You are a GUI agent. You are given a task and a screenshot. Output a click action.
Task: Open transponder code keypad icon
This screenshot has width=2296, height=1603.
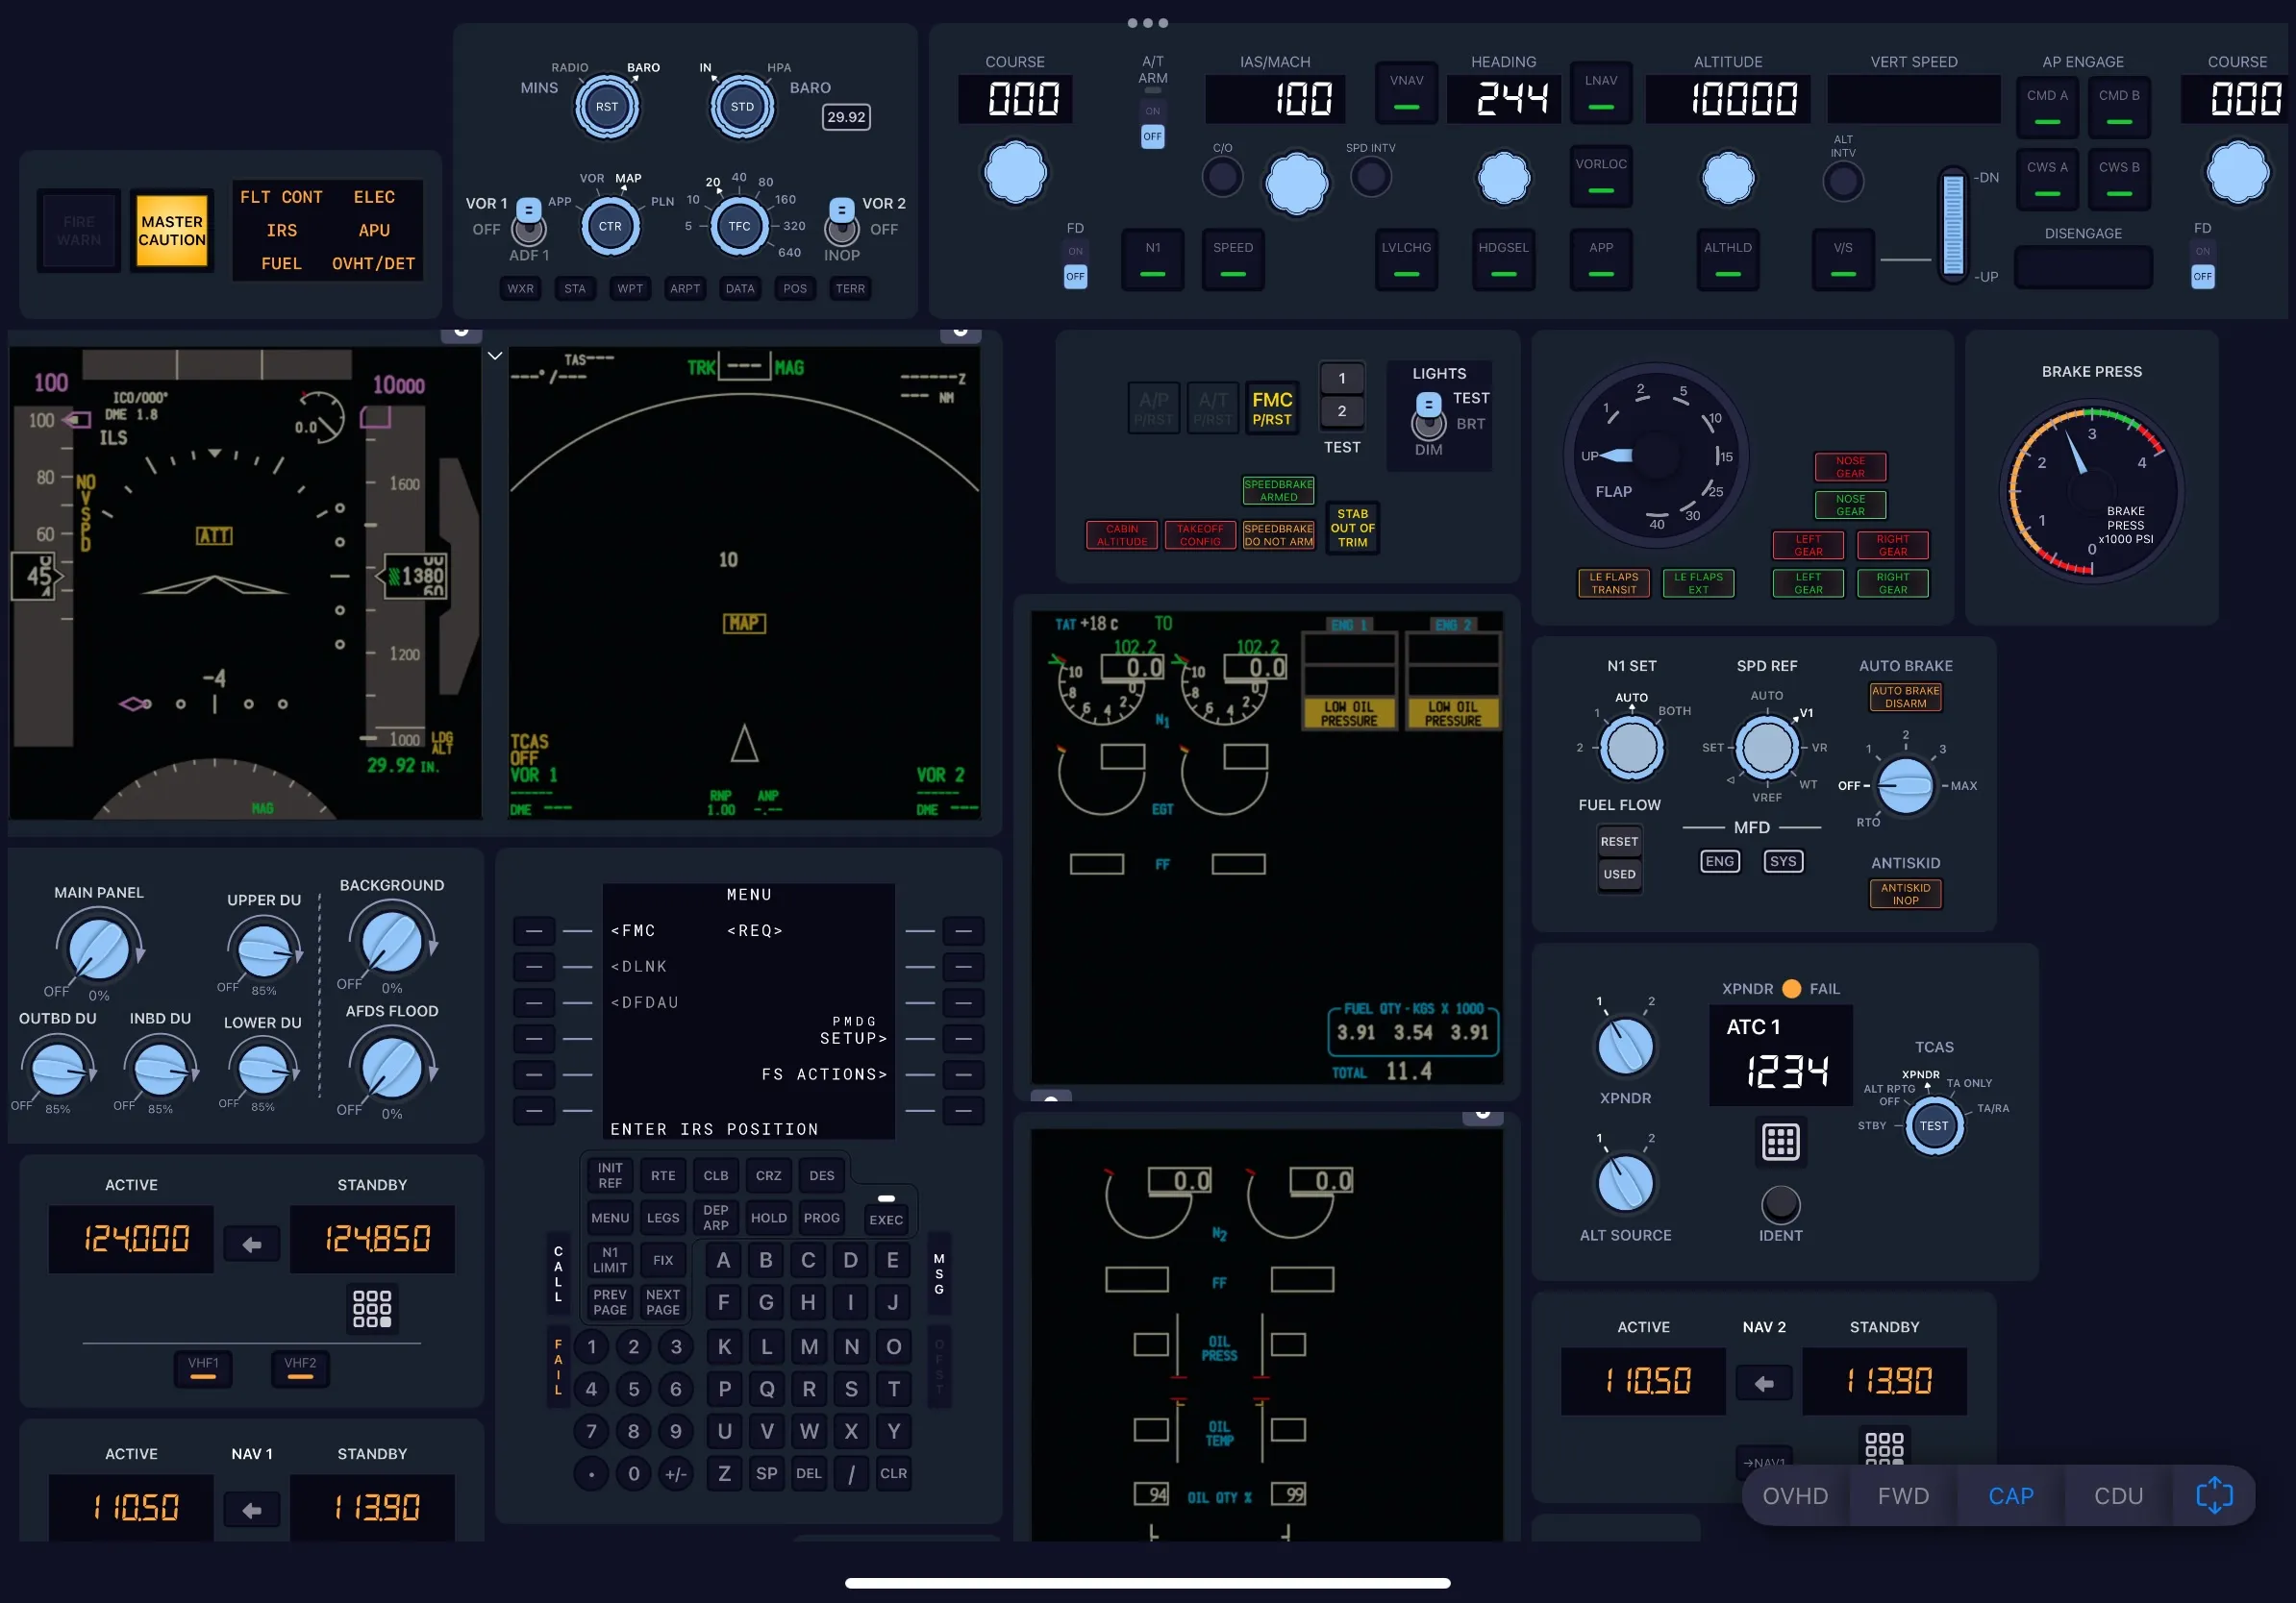point(1780,1142)
